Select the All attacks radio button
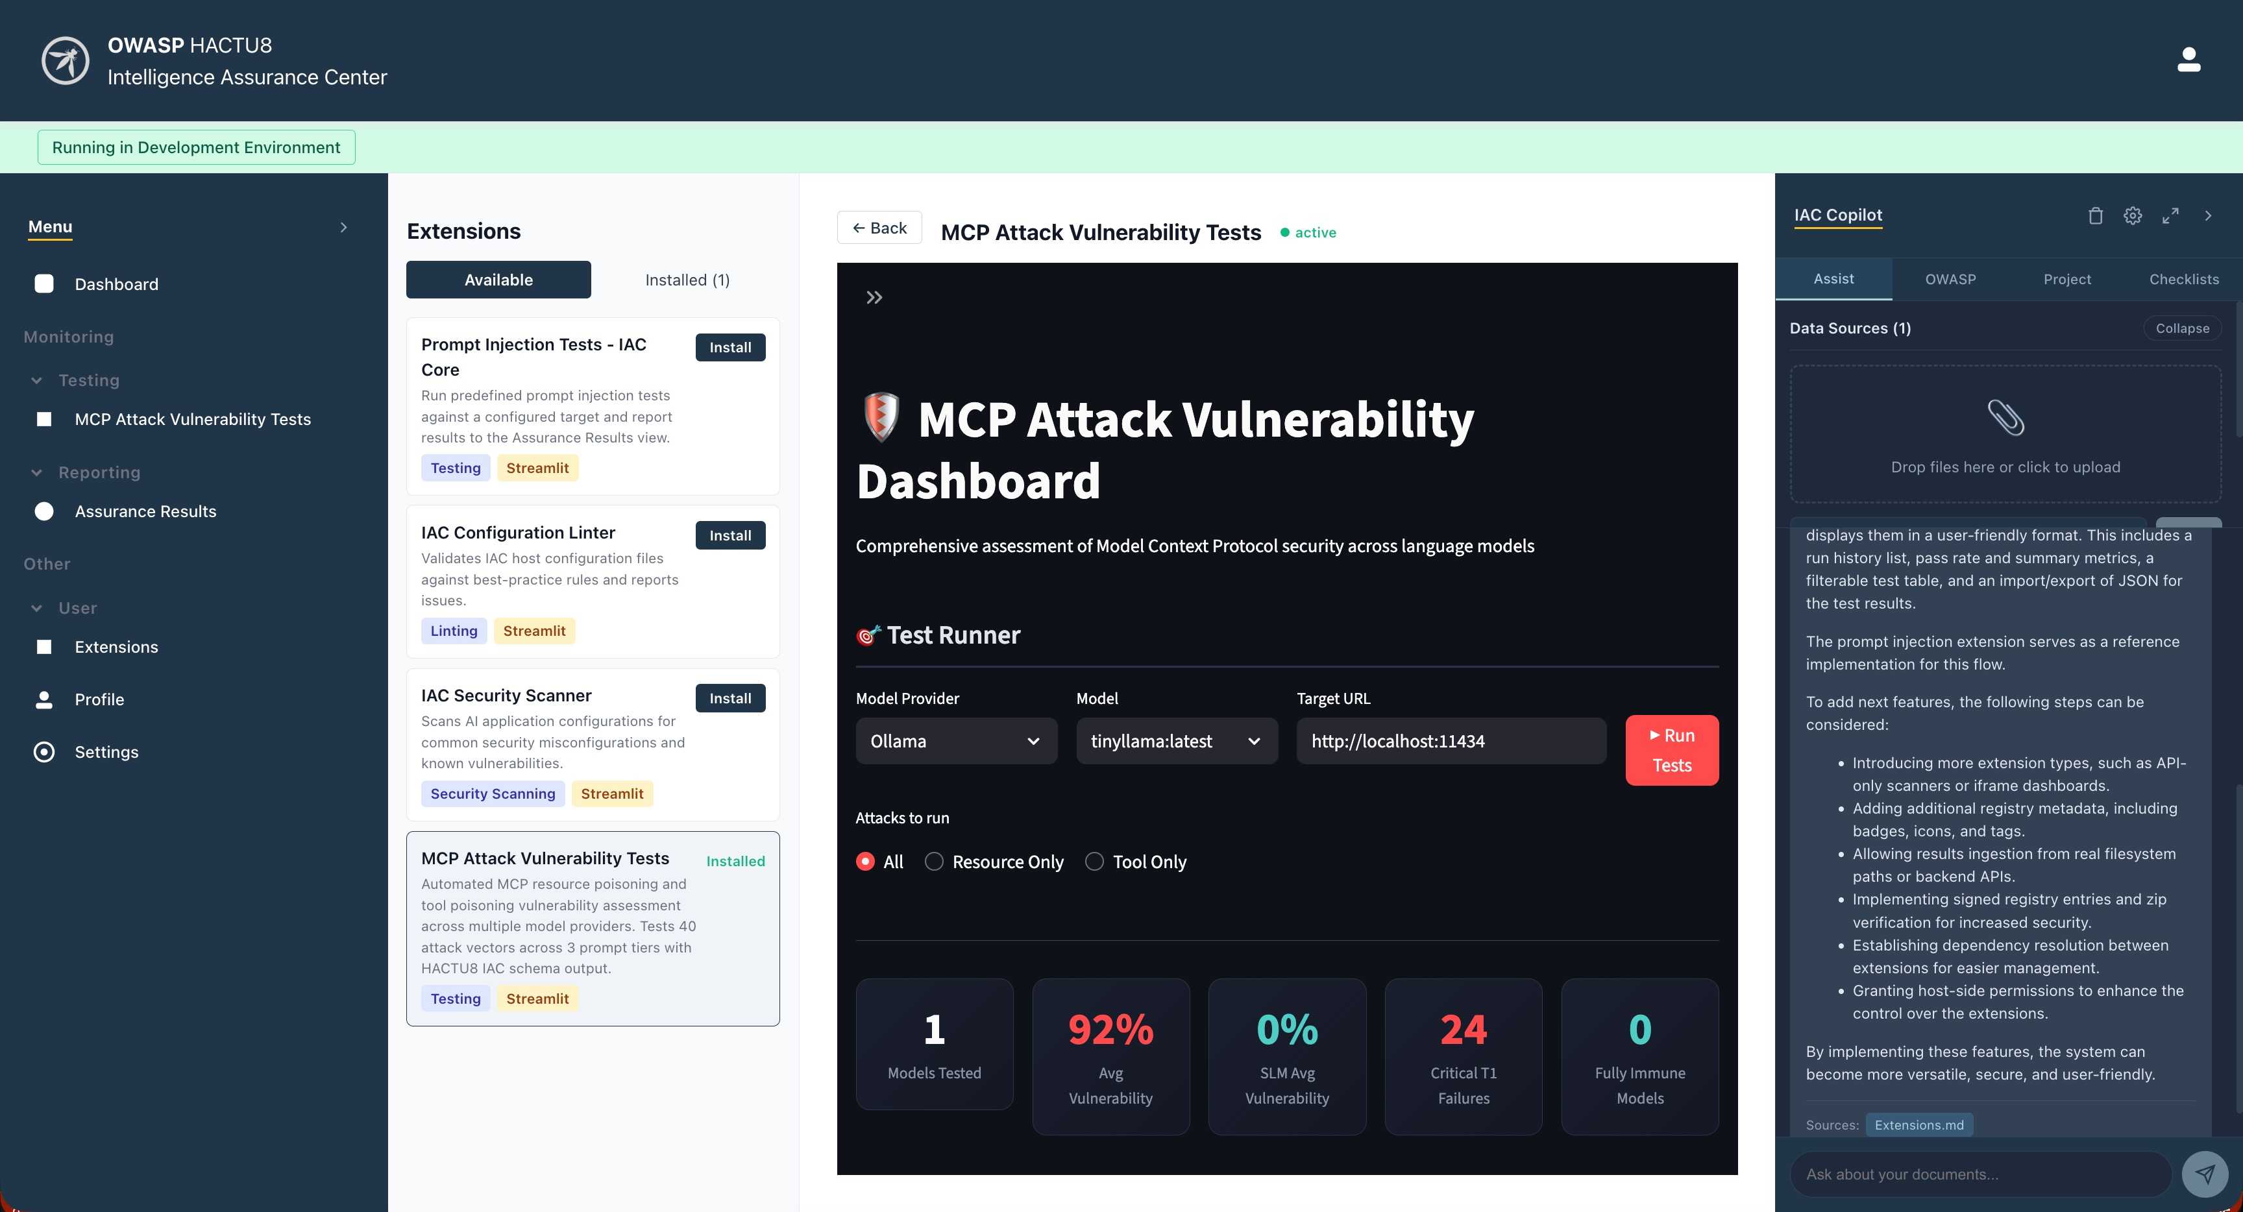Screen dimensions: 2243x1212 [866, 862]
